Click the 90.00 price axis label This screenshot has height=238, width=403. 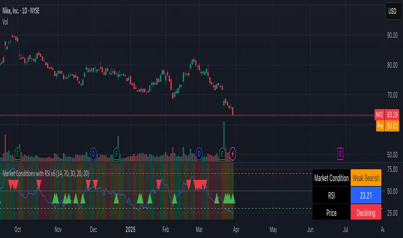click(x=392, y=35)
